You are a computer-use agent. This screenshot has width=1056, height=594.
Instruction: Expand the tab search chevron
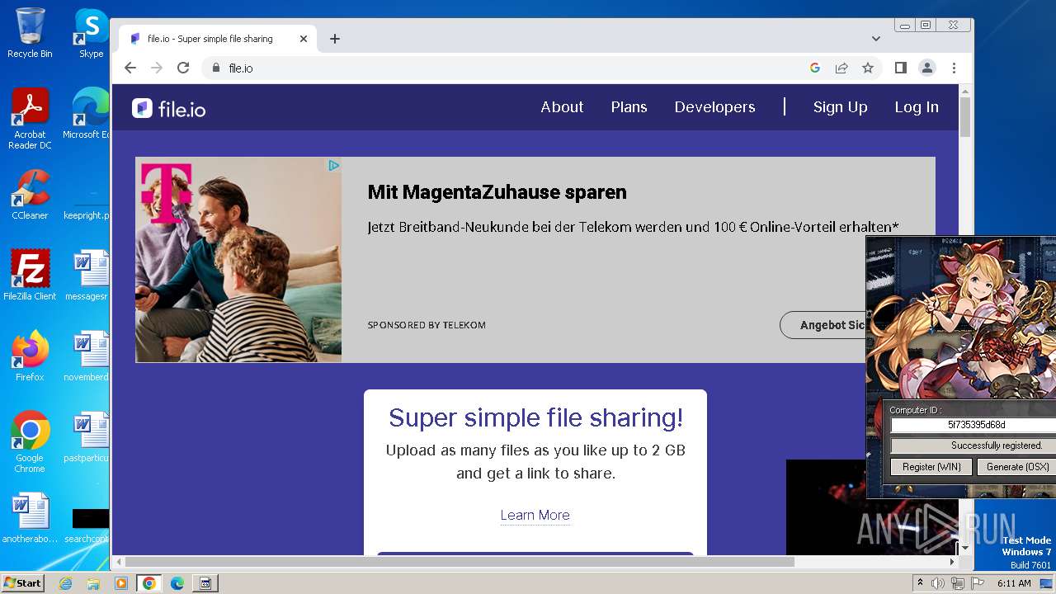(x=876, y=39)
